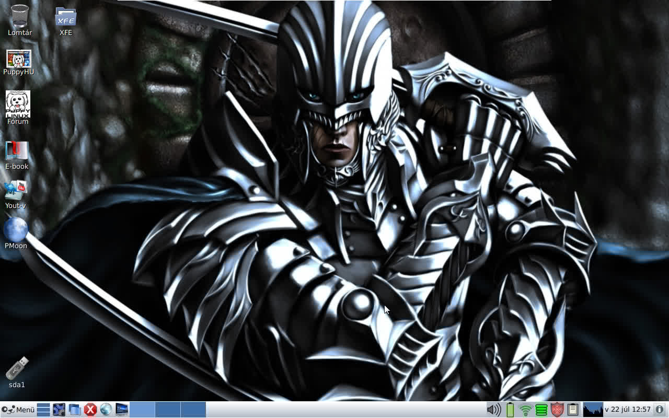Open the Menü start button
669x418 pixels.
18,410
